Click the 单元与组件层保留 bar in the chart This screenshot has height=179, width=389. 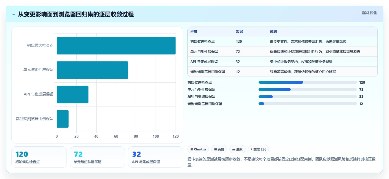pyautogui.click(x=92, y=70)
